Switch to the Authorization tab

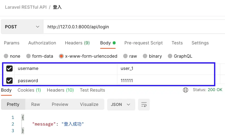[42, 43]
